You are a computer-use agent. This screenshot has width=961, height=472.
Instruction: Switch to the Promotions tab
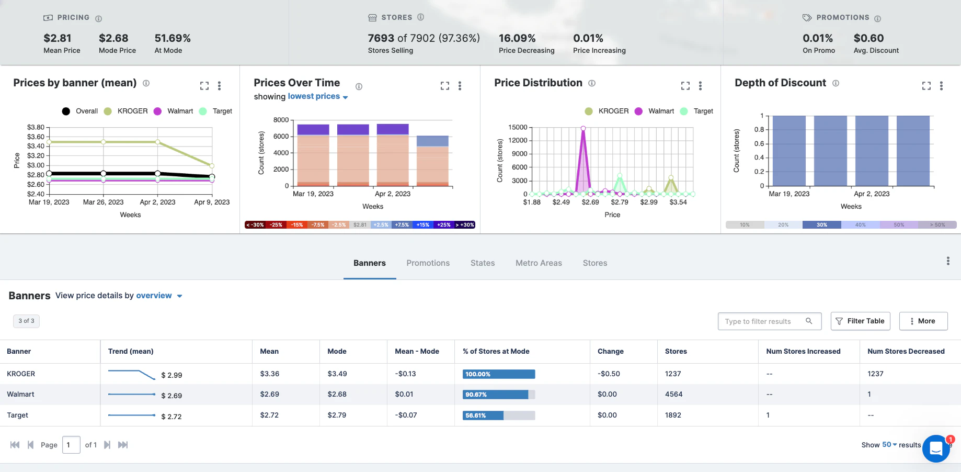(428, 263)
